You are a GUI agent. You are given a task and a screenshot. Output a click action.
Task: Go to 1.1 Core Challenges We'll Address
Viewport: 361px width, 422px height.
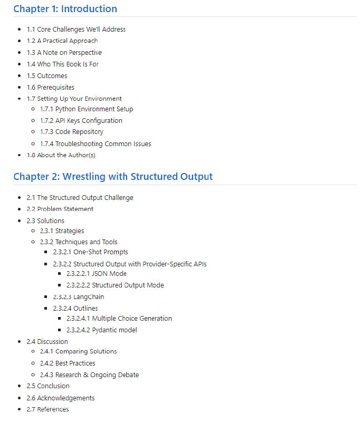(x=76, y=30)
